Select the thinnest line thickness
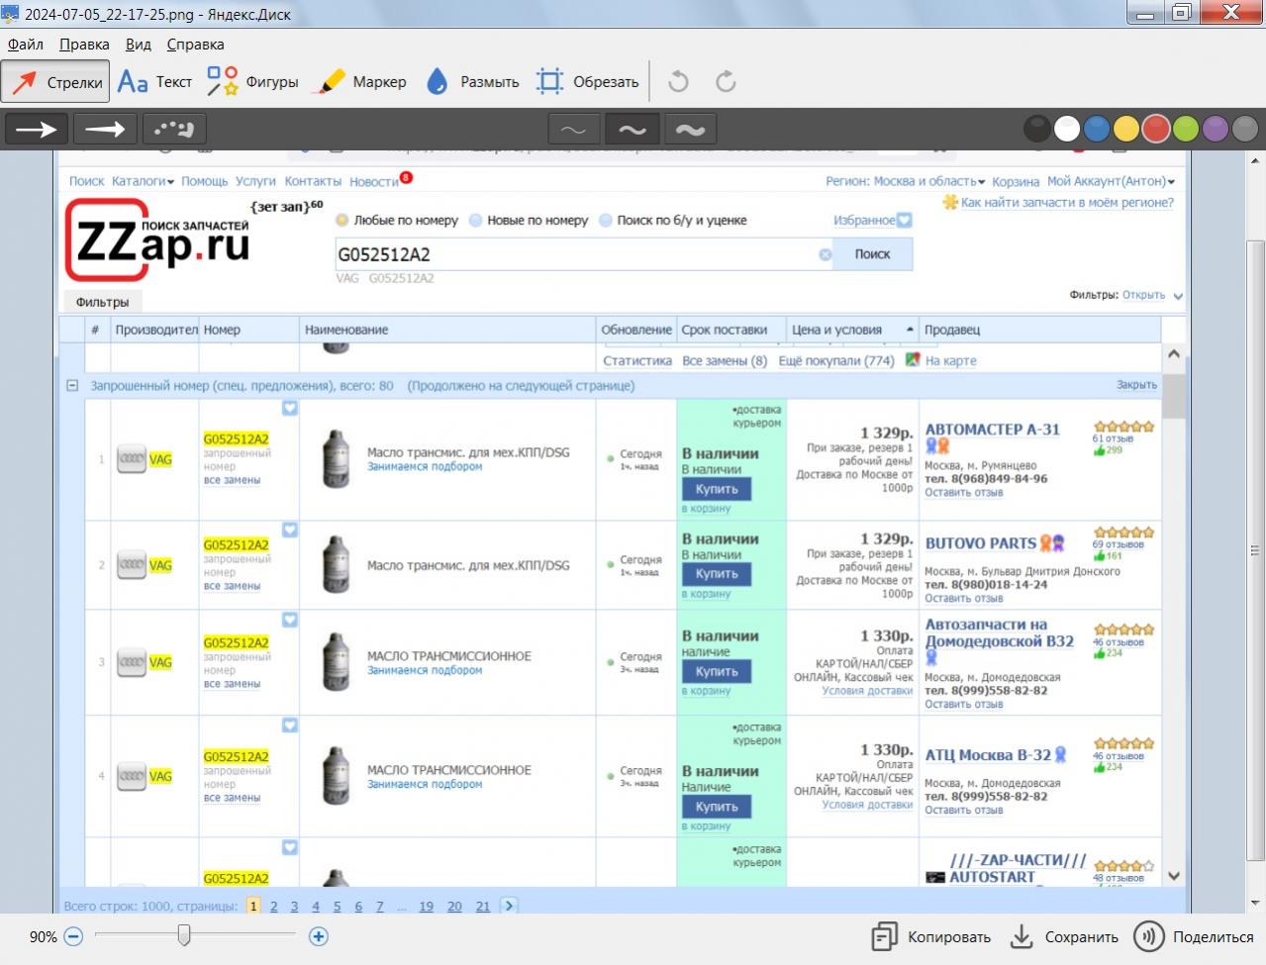 (573, 130)
